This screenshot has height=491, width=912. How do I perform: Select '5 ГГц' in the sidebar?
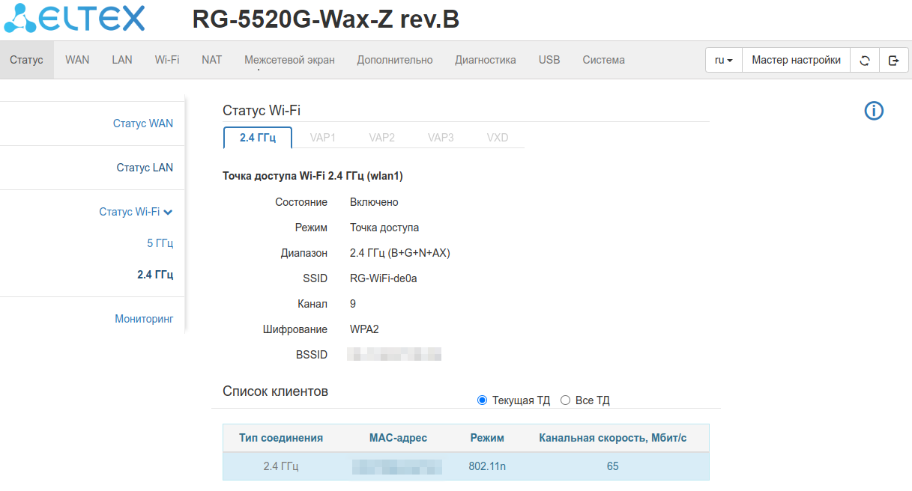160,243
